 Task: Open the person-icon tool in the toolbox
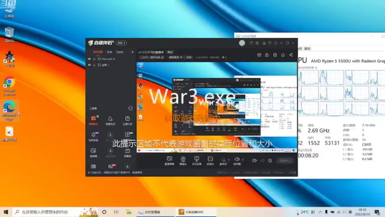[x=110, y=120]
